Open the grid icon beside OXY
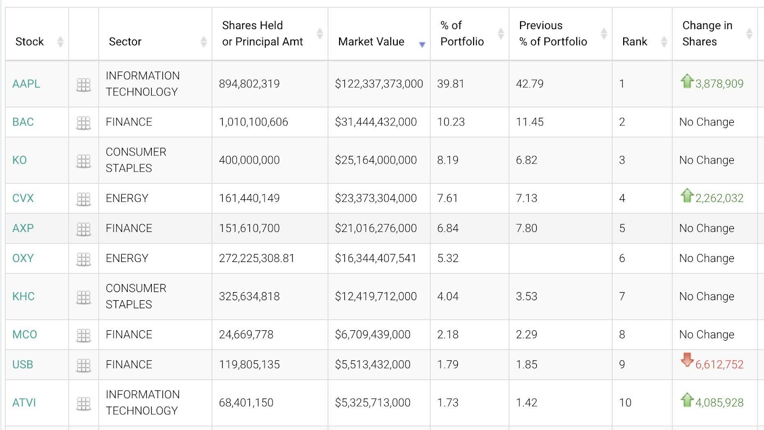The height and width of the screenshot is (430, 764). [x=84, y=259]
